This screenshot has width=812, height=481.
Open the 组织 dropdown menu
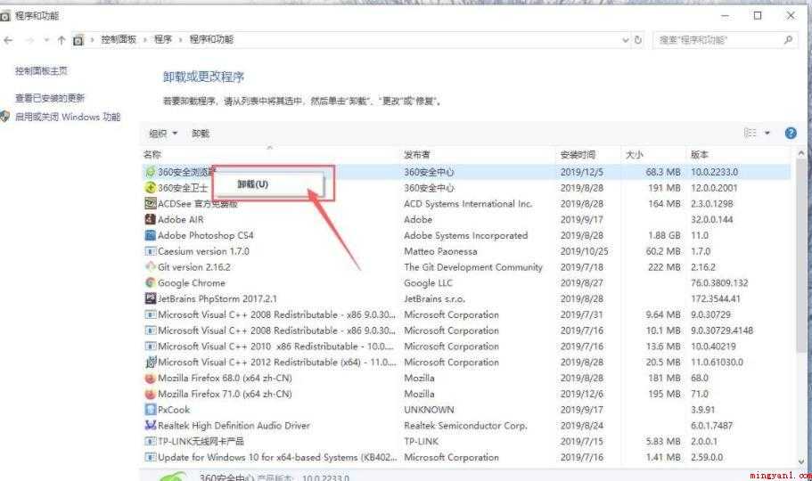(163, 134)
